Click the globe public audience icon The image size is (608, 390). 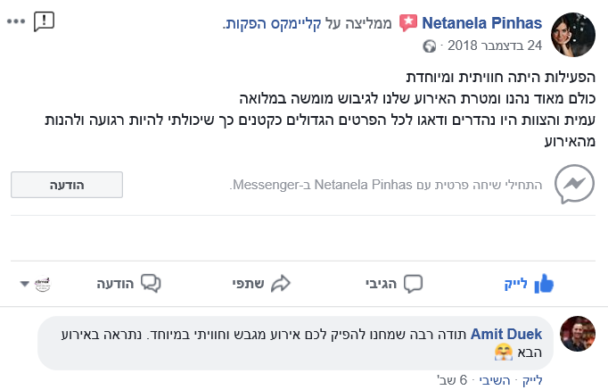pyautogui.click(x=431, y=45)
